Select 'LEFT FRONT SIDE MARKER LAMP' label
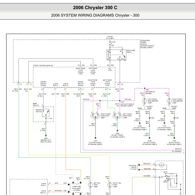Viewport: 195px width, 195px height. click(153, 101)
